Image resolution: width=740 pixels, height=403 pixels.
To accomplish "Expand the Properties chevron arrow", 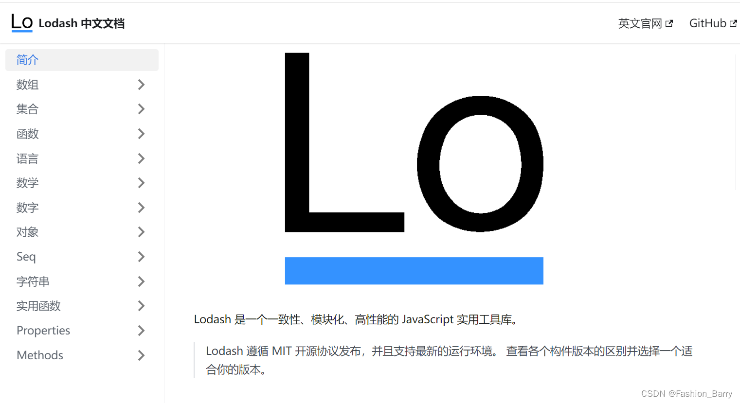I will tap(141, 331).
